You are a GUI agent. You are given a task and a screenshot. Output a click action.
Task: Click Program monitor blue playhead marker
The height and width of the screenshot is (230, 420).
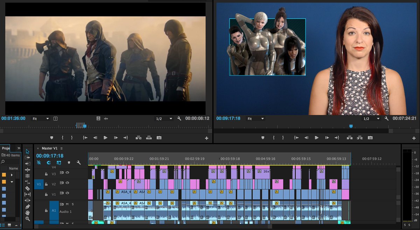point(351,126)
